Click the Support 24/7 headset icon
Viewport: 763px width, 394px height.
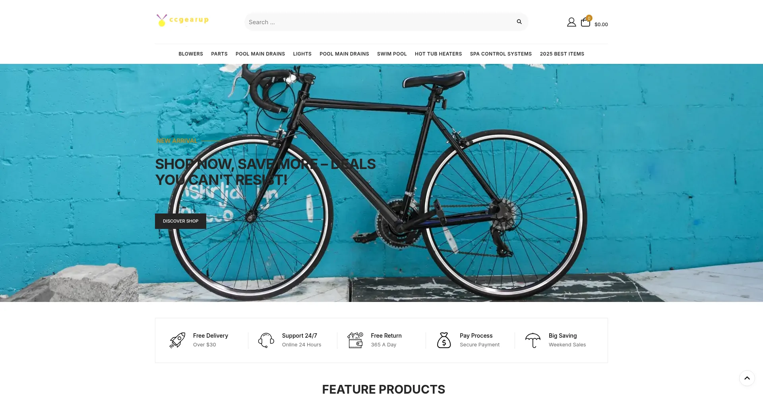[x=266, y=340]
